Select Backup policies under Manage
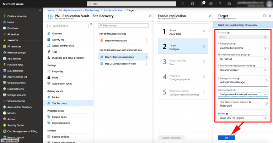Screen dimensions: 273x143 click(x=60, y=137)
